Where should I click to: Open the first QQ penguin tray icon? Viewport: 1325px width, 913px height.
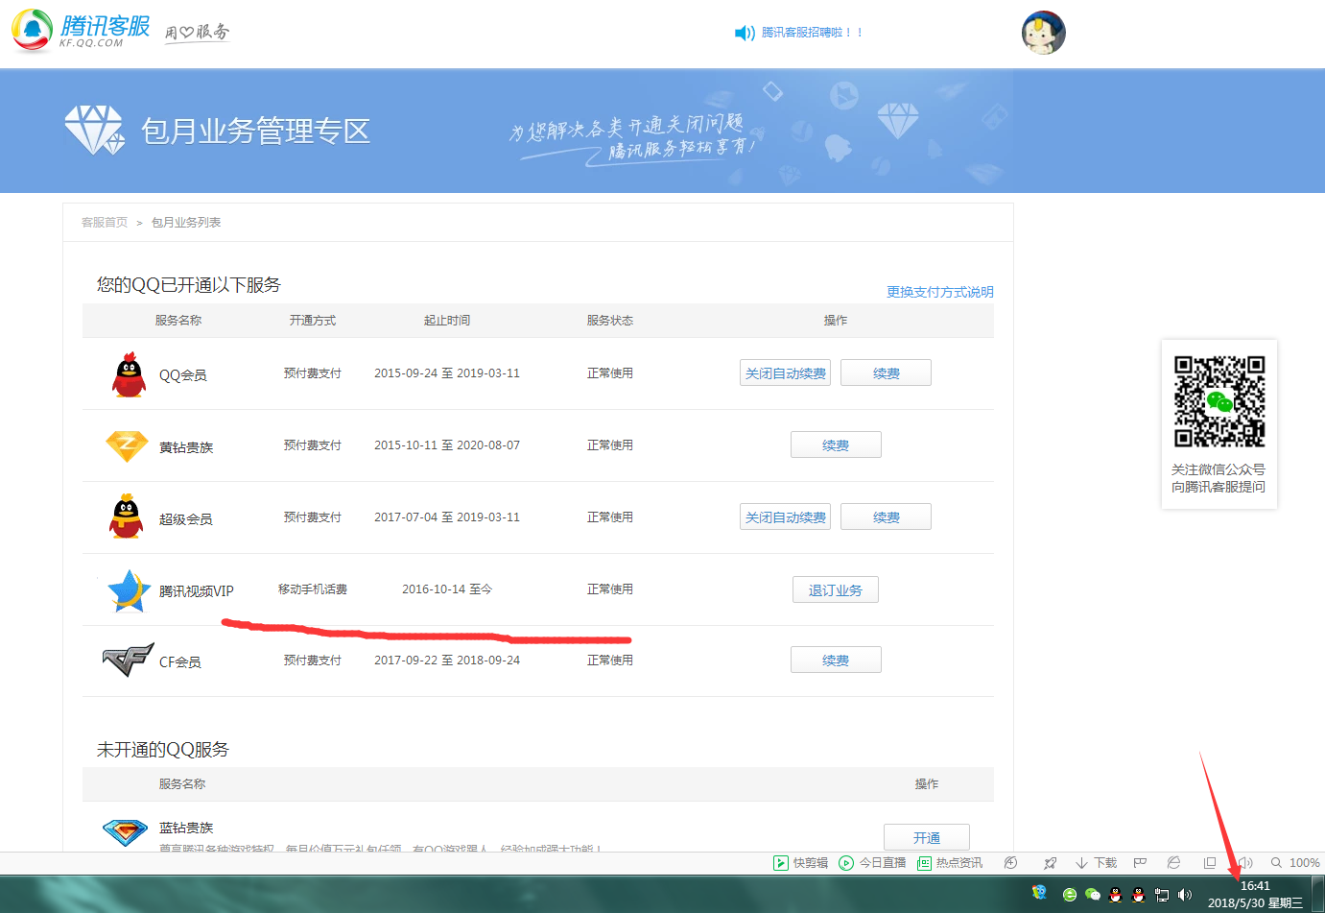click(1115, 895)
